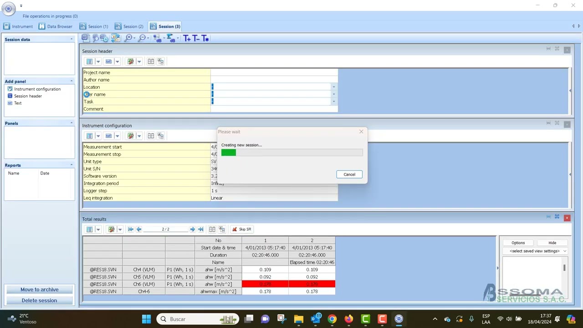Maximize the Total results panel
The width and height of the screenshot is (583, 328).
point(557,217)
